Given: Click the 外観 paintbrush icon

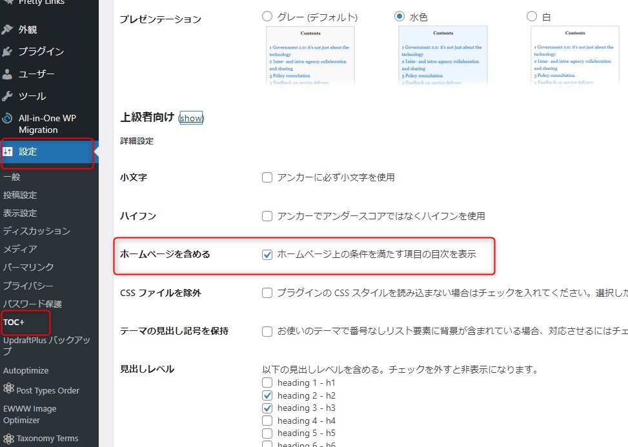Looking at the screenshot, I should (x=7, y=30).
